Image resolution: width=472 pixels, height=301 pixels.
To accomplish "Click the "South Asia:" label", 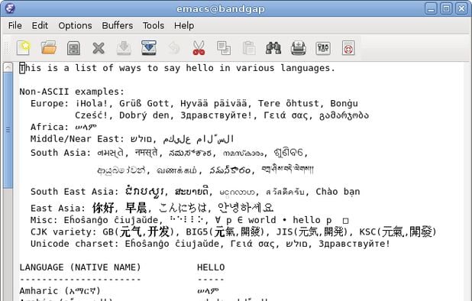I will point(60,153).
